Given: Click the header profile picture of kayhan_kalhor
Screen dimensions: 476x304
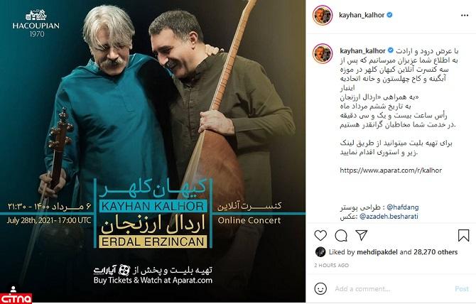Looking at the screenshot, I should [x=323, y=15].
